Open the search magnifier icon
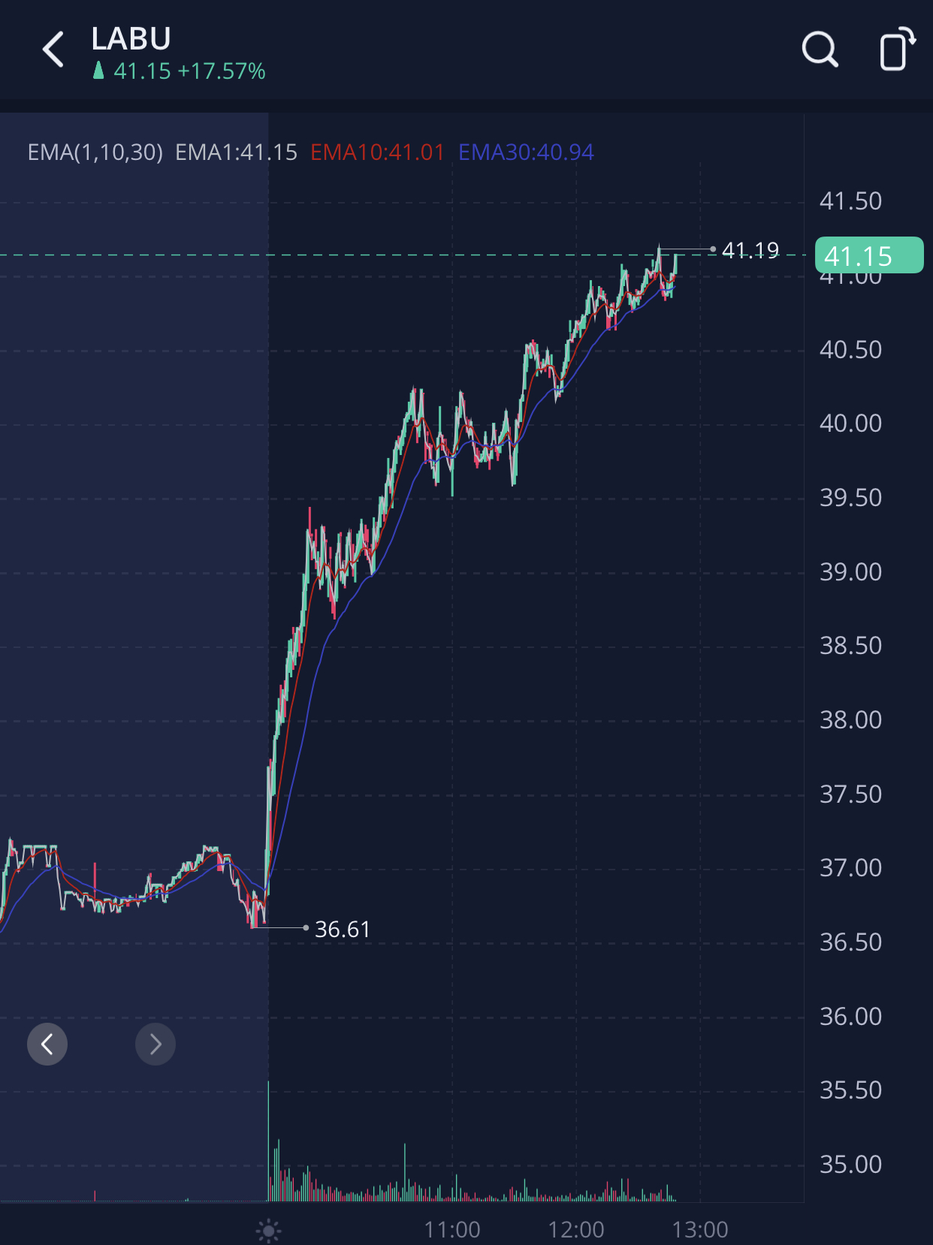This screenshot has height=1245, width=933. coord(820,50)
